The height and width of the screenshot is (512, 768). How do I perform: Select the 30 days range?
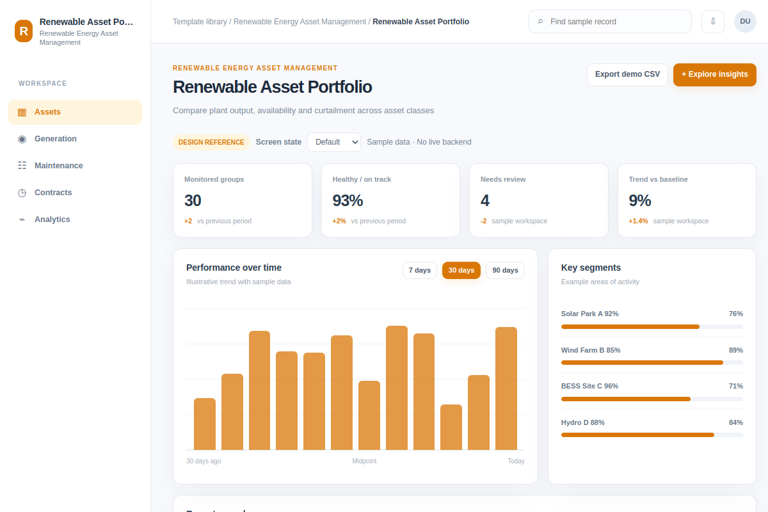[x=461, y=271]
